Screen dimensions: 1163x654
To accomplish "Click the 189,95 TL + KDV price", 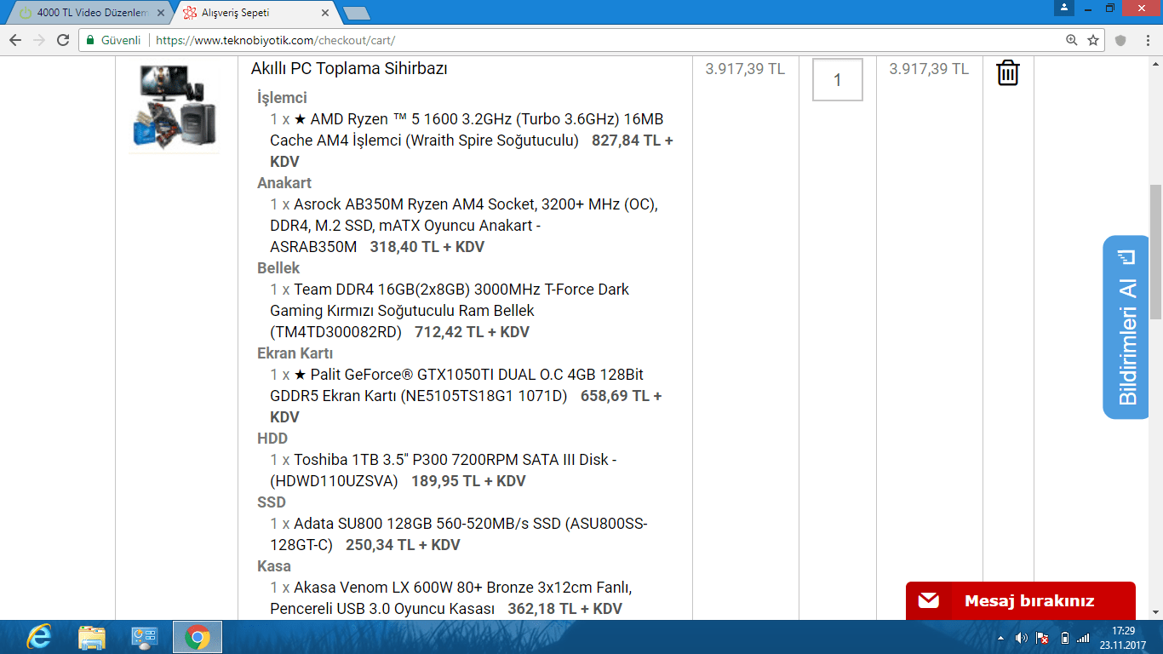I will pos(468,481).
